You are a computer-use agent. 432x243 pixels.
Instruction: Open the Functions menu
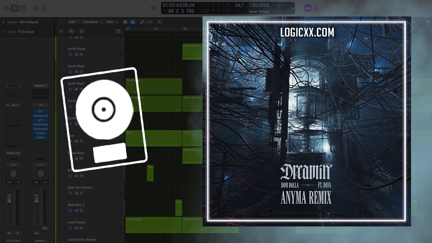point(92,22)
